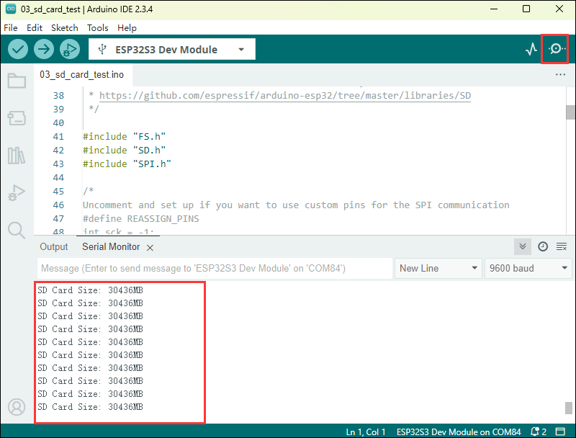
Task: Click the USB icon in board selector
Action: pos(102,49)
